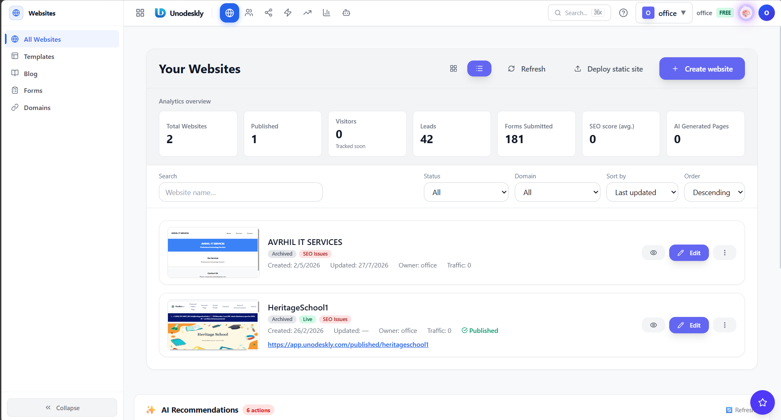Click the colorful avatar icon next to FREE
The width and height of the screenshot is (781, 420).
pos(746,13)
